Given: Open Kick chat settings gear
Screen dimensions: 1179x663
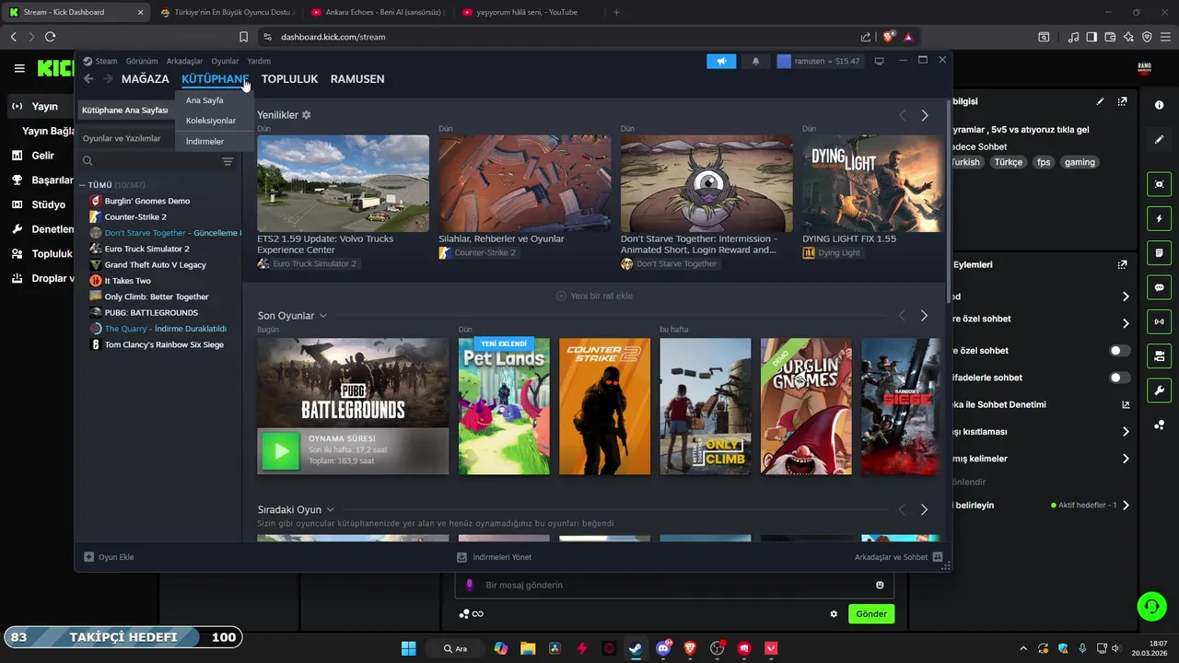Looking at the screenshot, I should pos(834,614).
